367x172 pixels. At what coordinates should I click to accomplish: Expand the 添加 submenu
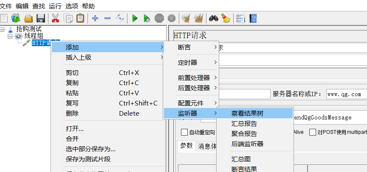[107, 47]
